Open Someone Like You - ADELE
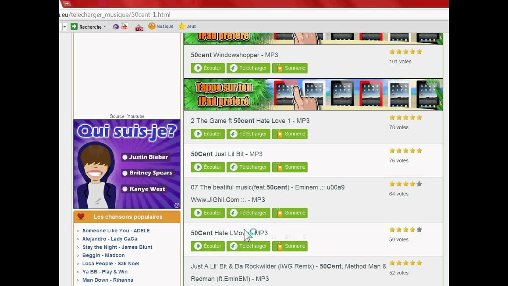This screenshot has width=508, height=286. pyautogui.click(x=116, y=231)
